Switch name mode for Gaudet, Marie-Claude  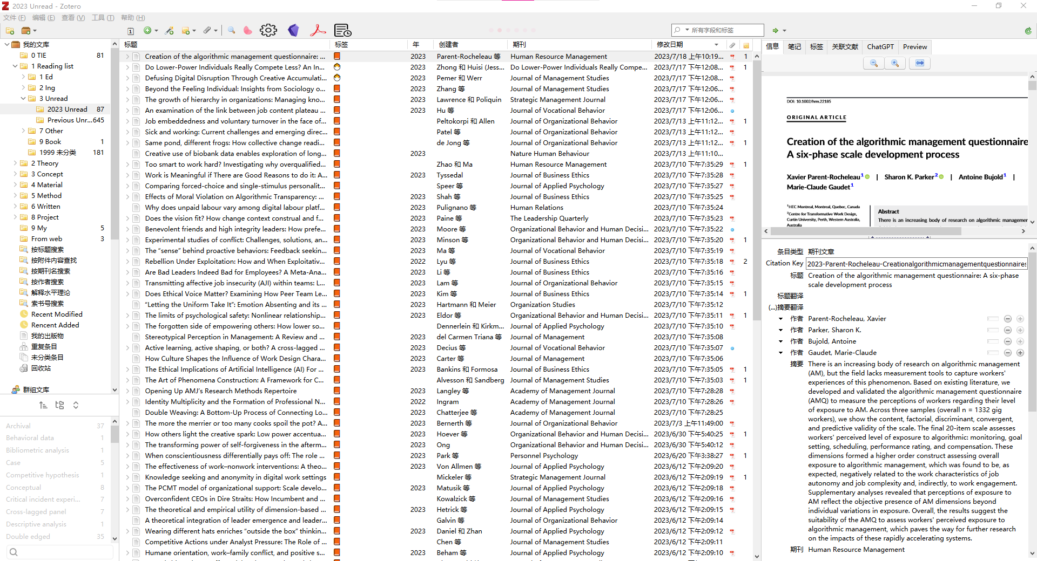993,353
